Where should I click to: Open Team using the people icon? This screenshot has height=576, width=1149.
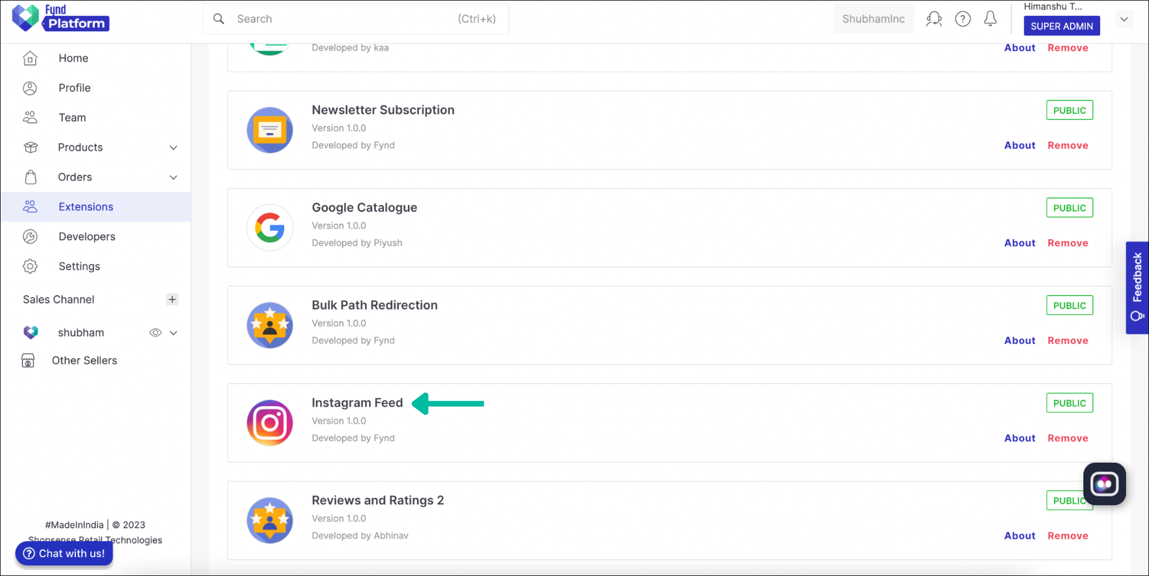coord(30,117)
